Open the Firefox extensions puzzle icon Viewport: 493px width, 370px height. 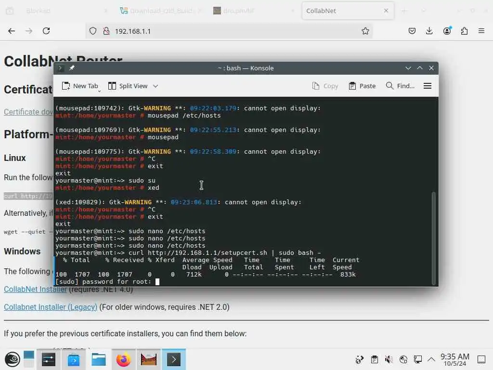464,31
